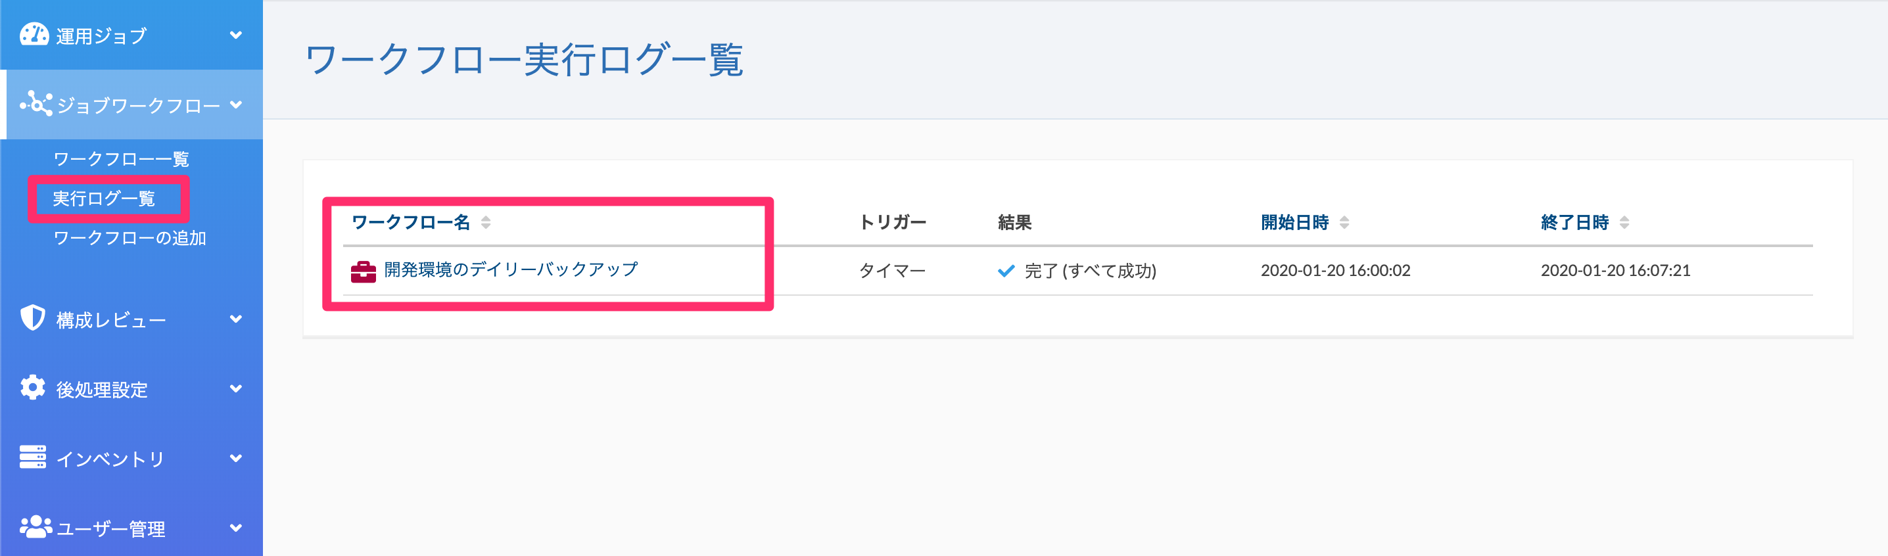Select 実行ログ一覧 submenu item
This screenshot has height=556, width=1888.
click(104, 198)
